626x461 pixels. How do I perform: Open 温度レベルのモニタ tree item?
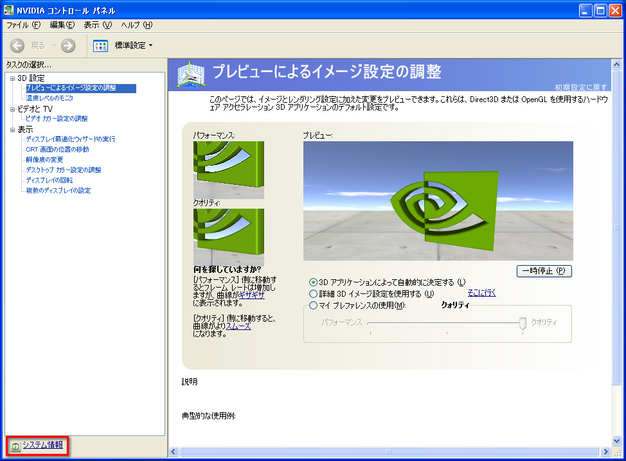tap(49, 98)
